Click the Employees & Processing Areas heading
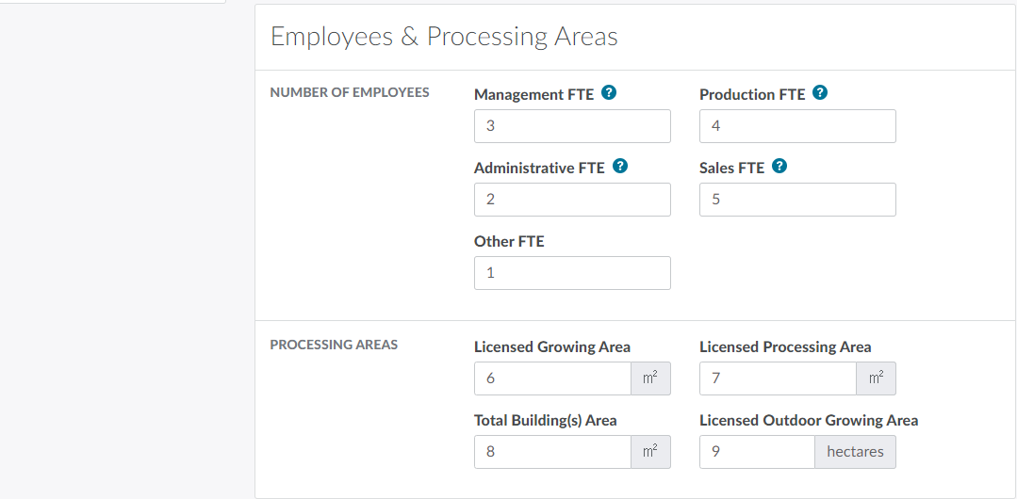Viewport: 1017px width, 499px height. 444,37
